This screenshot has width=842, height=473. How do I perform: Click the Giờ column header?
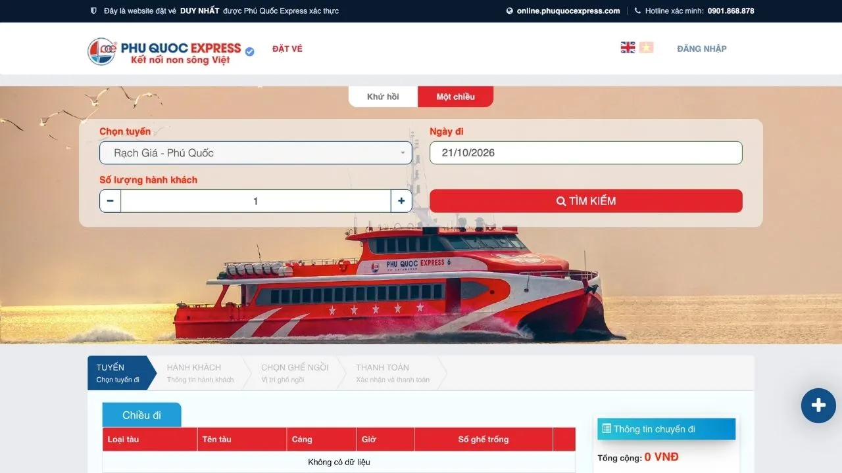coord(386,439)
